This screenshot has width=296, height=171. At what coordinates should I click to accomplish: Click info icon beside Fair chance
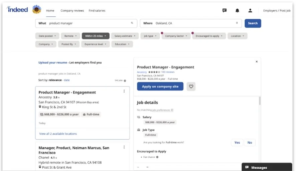(x=157, y=157)
